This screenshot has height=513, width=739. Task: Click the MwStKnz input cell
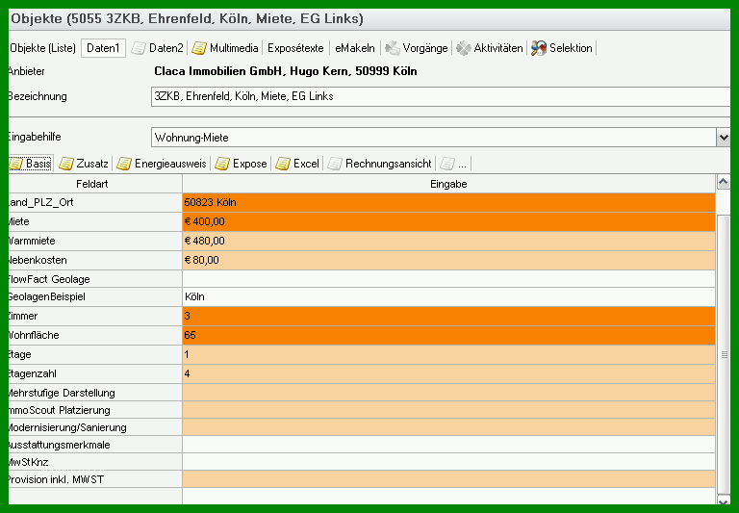click(448, 462)
